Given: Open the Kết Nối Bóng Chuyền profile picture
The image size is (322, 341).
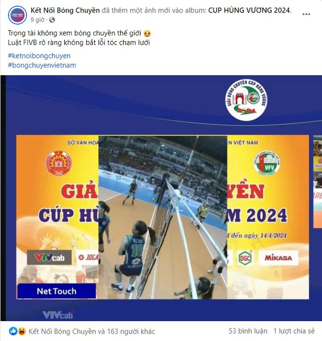Looking at the screenshot, I should click(18, 15).
